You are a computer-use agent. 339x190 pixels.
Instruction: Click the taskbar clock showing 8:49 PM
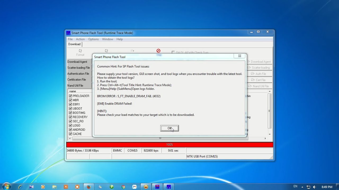(327, 187)
